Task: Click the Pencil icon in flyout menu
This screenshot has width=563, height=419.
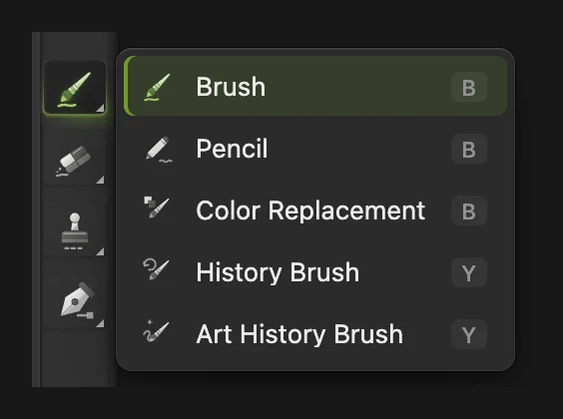Action: click(x=159, y=149)
